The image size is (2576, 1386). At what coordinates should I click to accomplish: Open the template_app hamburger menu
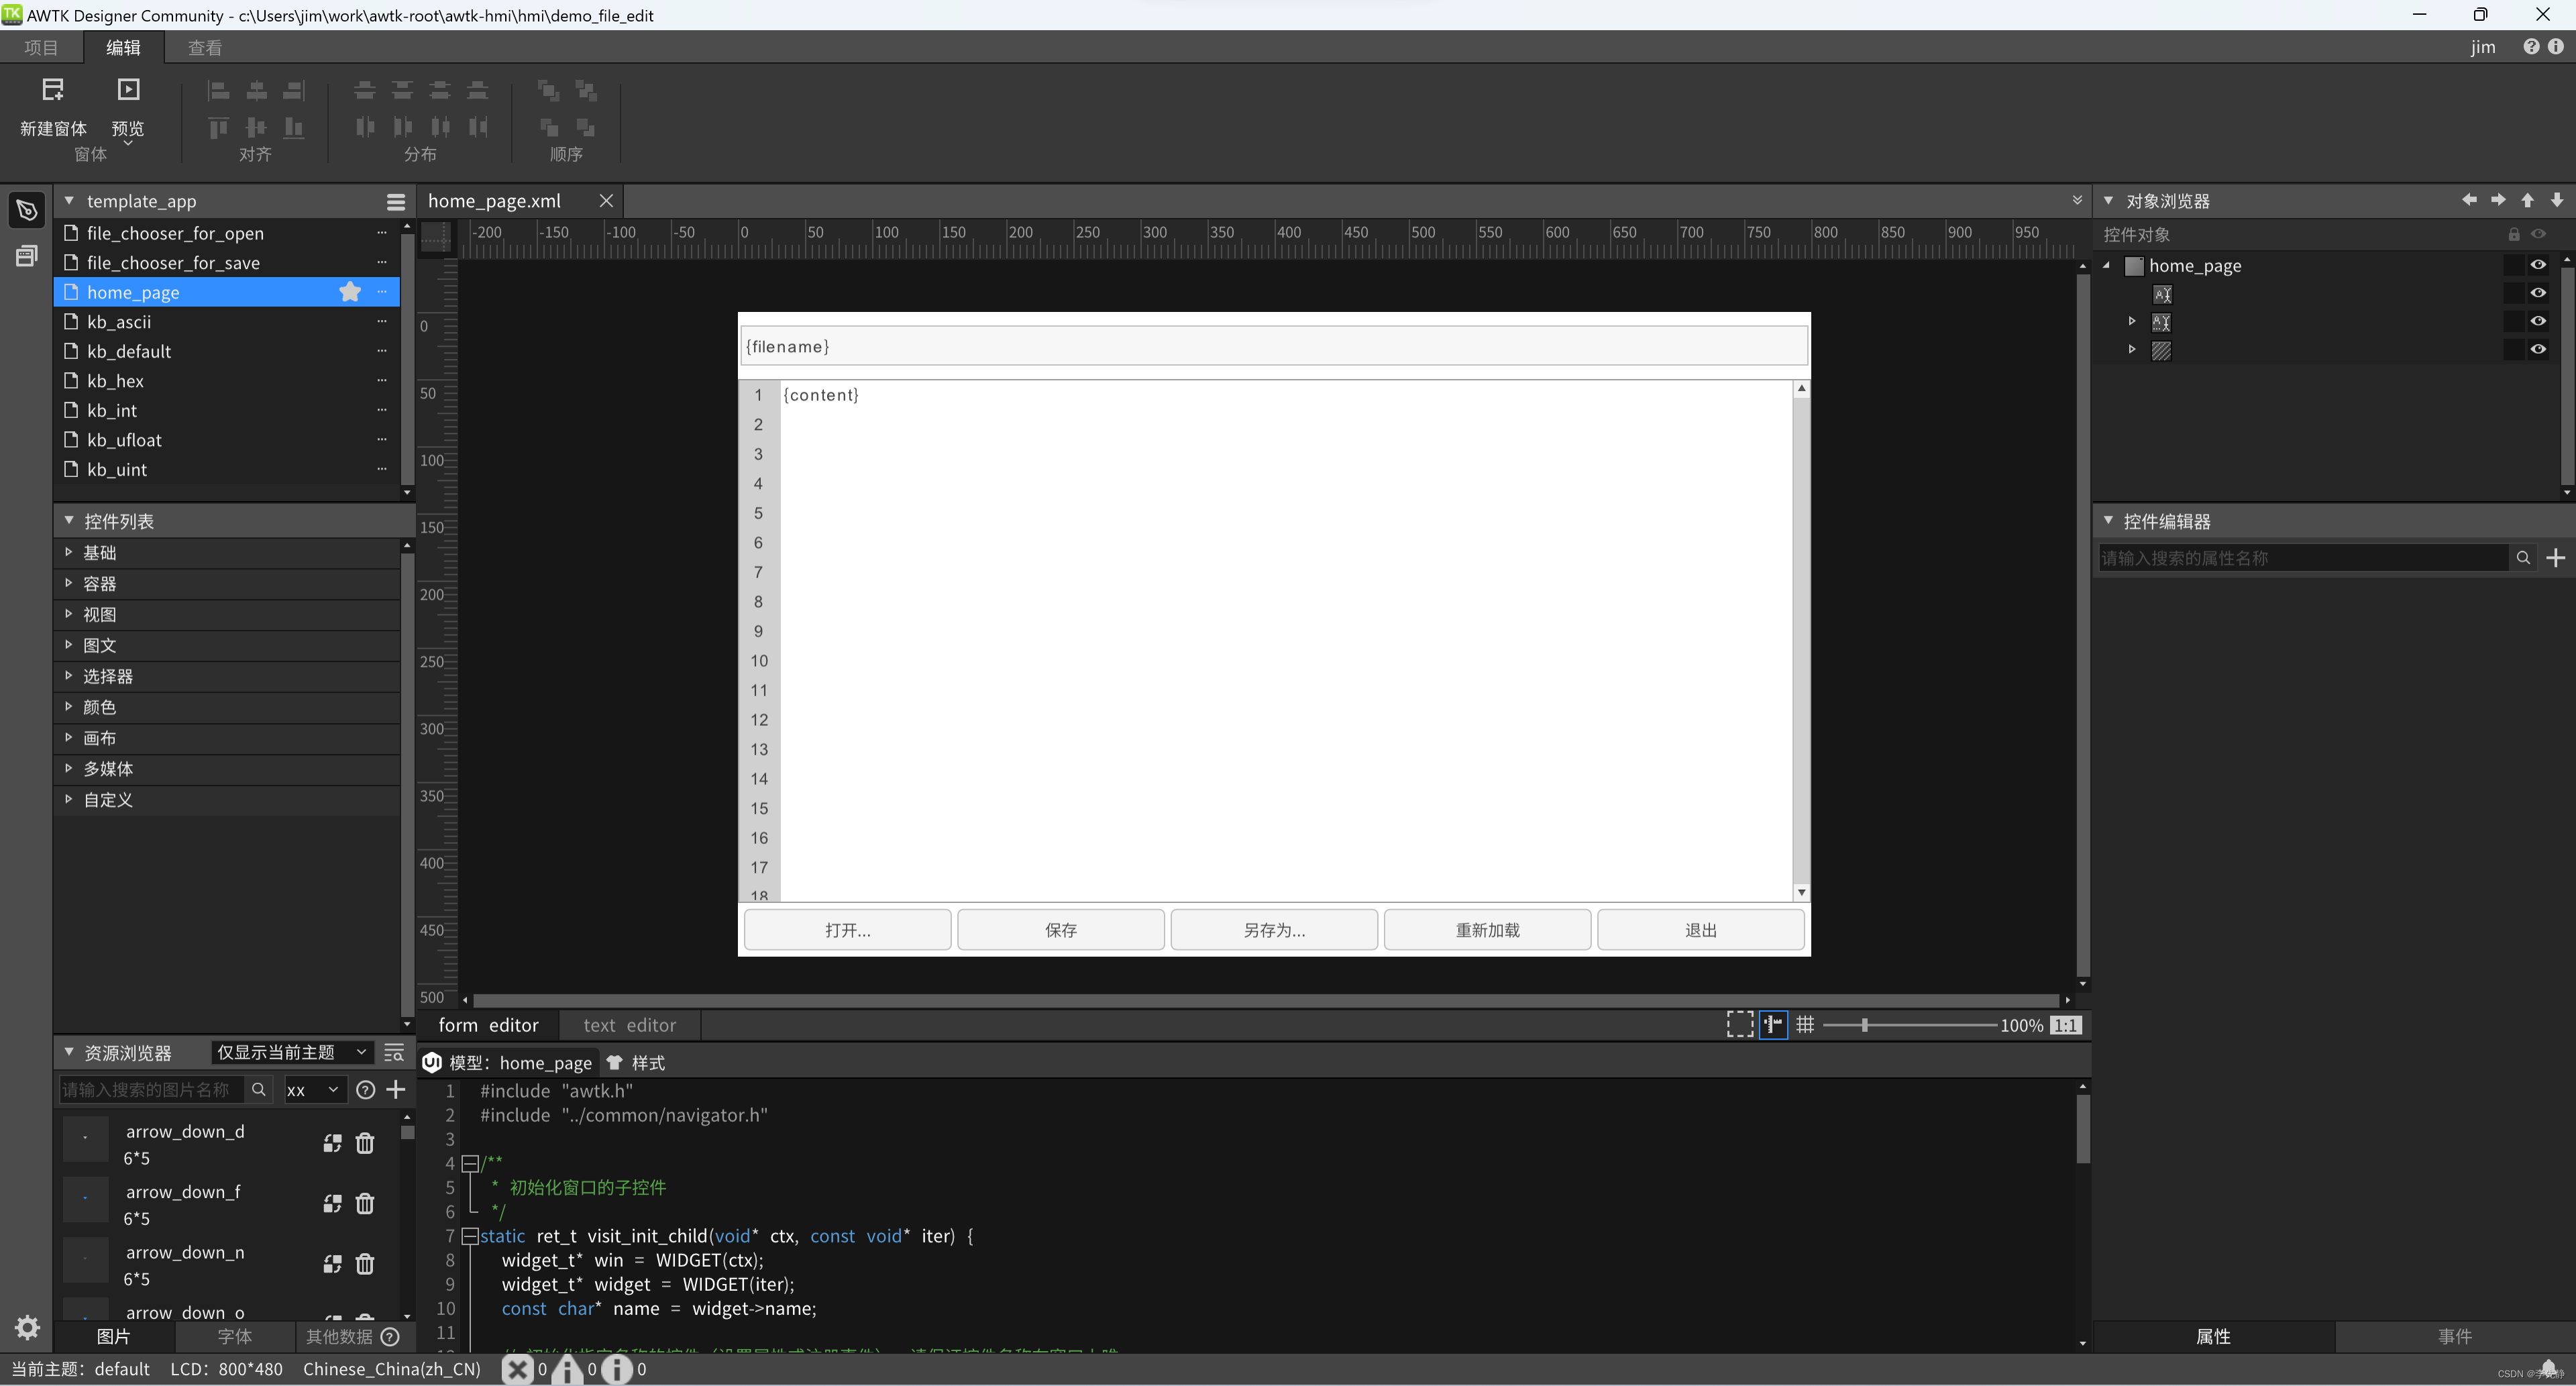pyautogui.click(x=396, y=202)
